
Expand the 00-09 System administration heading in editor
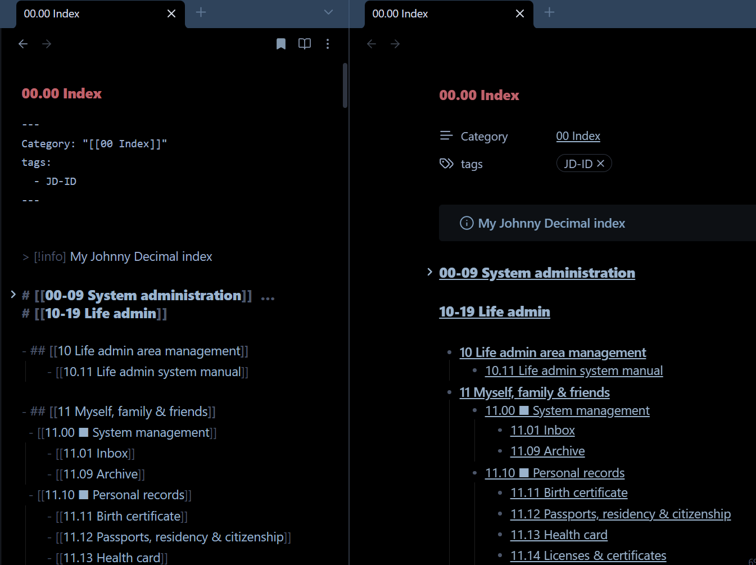13,295
